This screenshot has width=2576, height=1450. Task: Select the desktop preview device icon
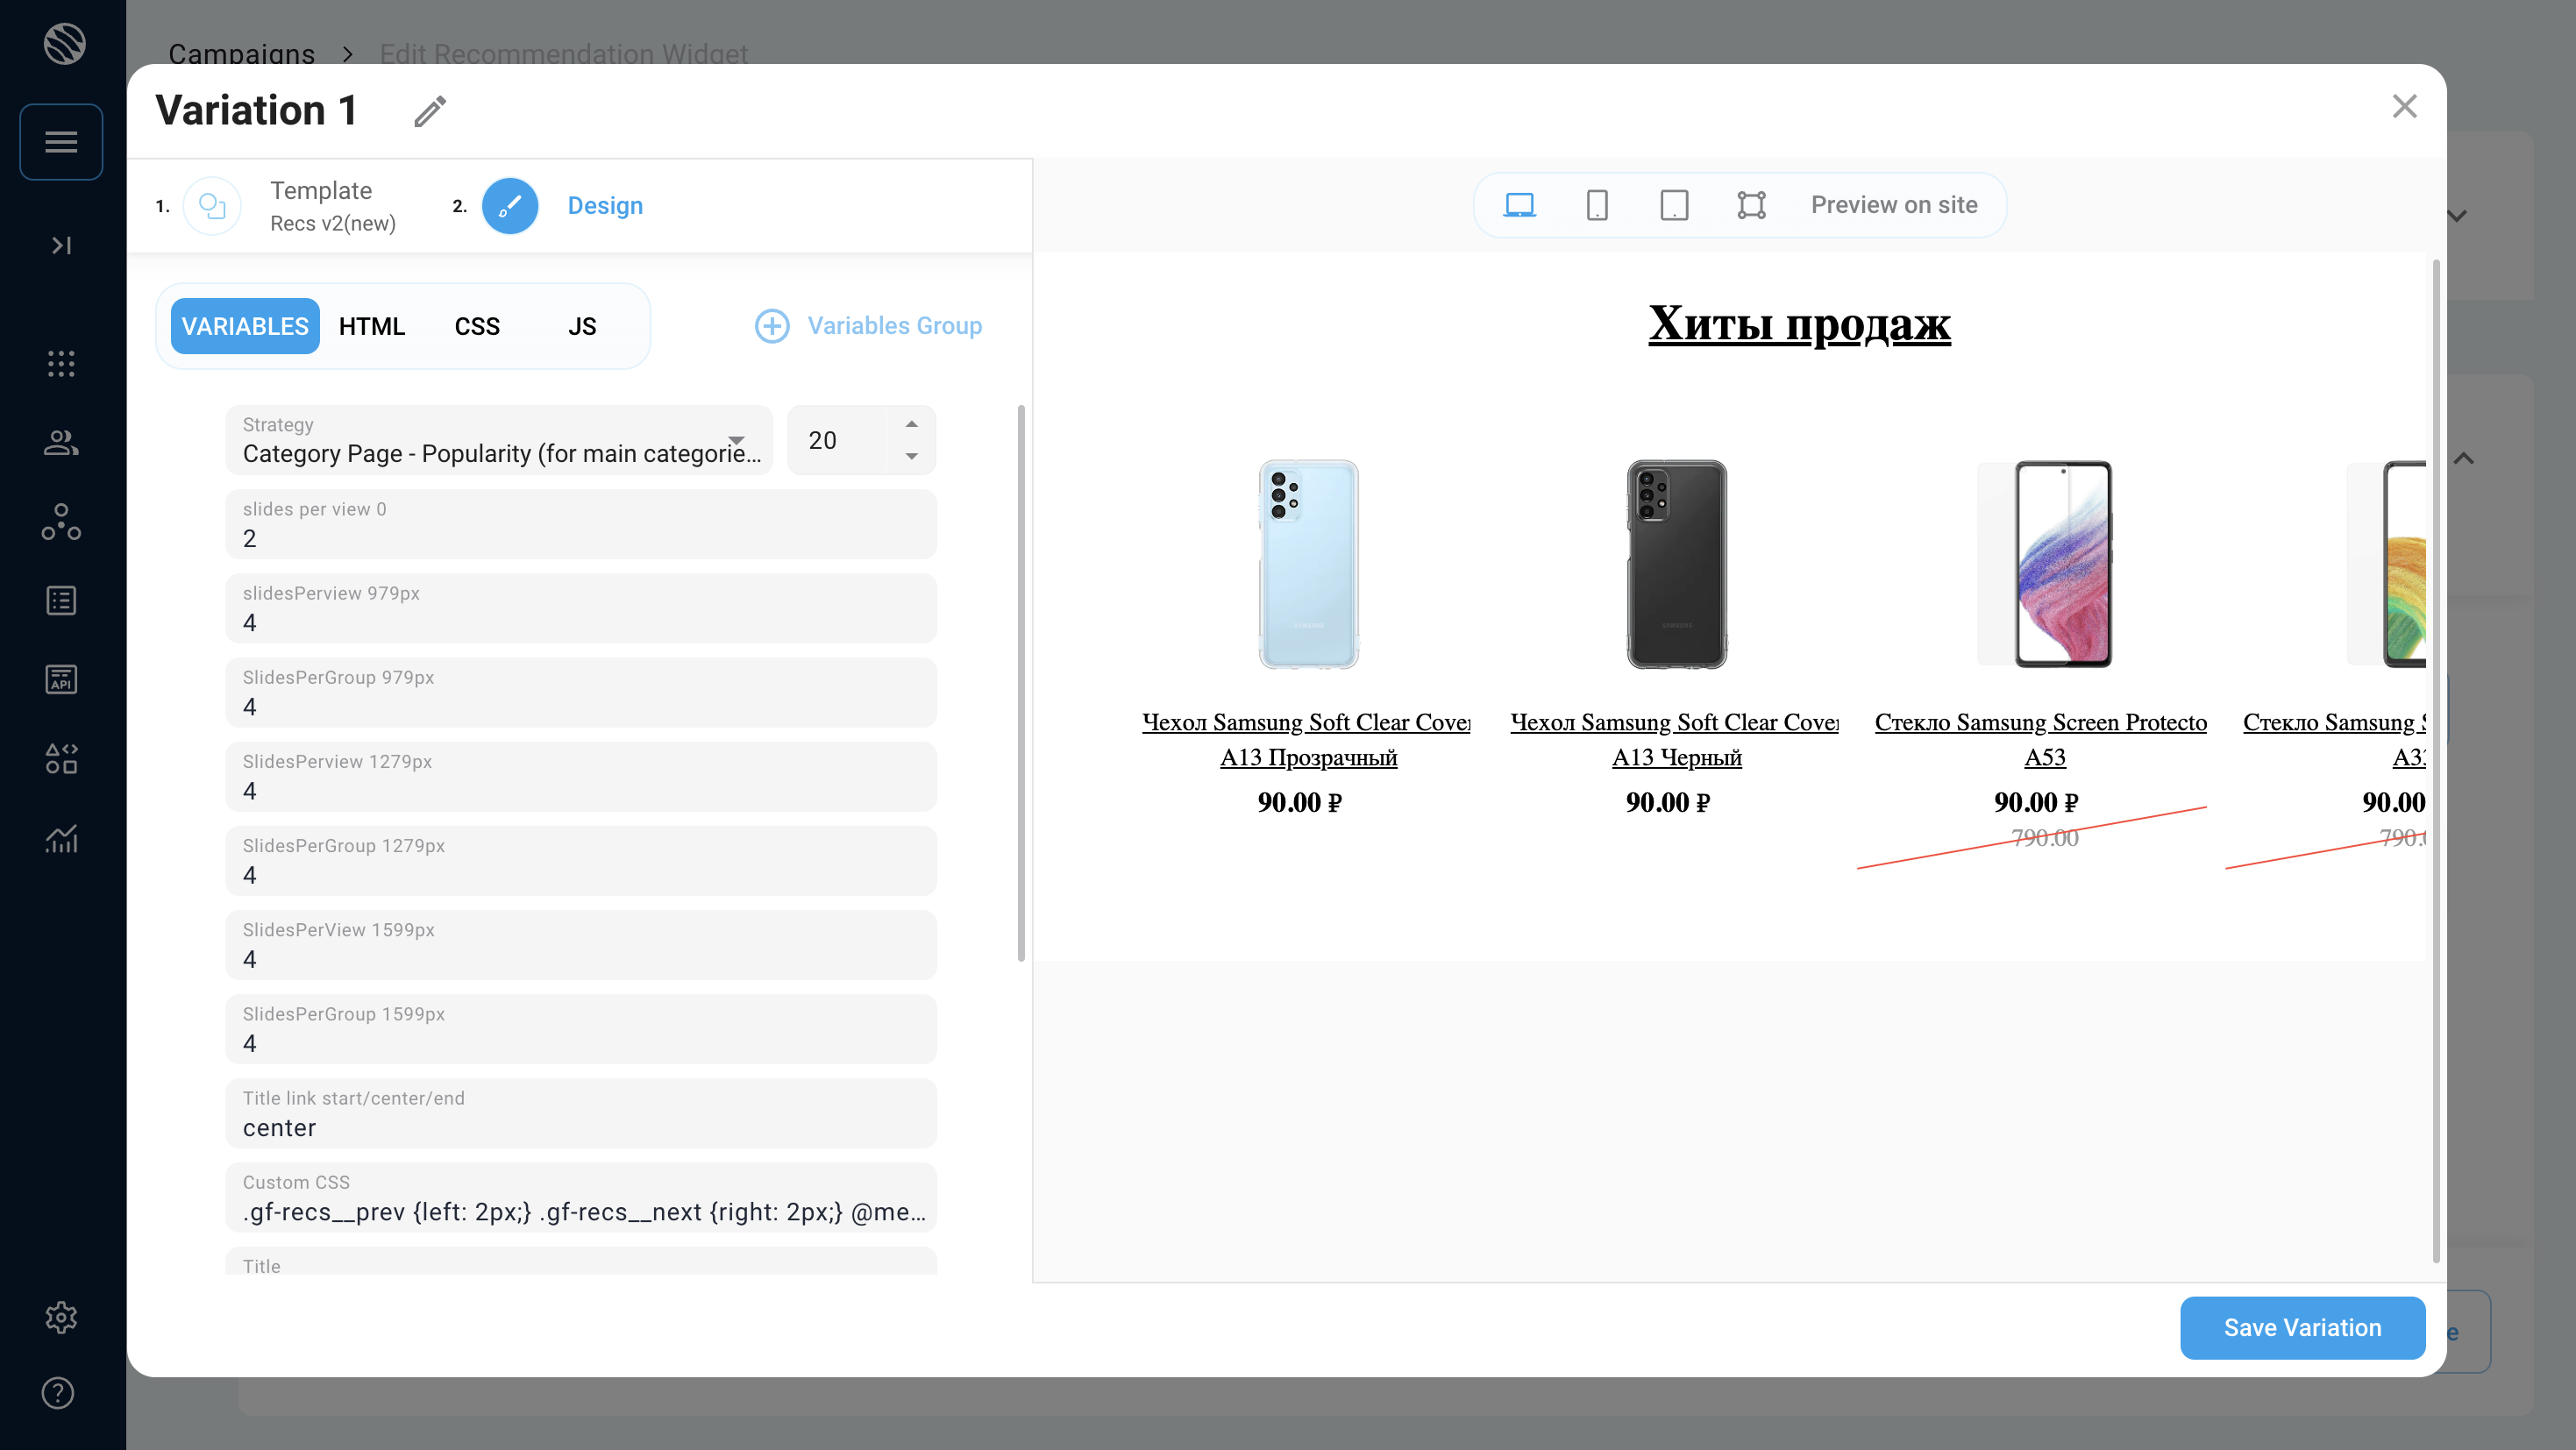pos(1519,205)
